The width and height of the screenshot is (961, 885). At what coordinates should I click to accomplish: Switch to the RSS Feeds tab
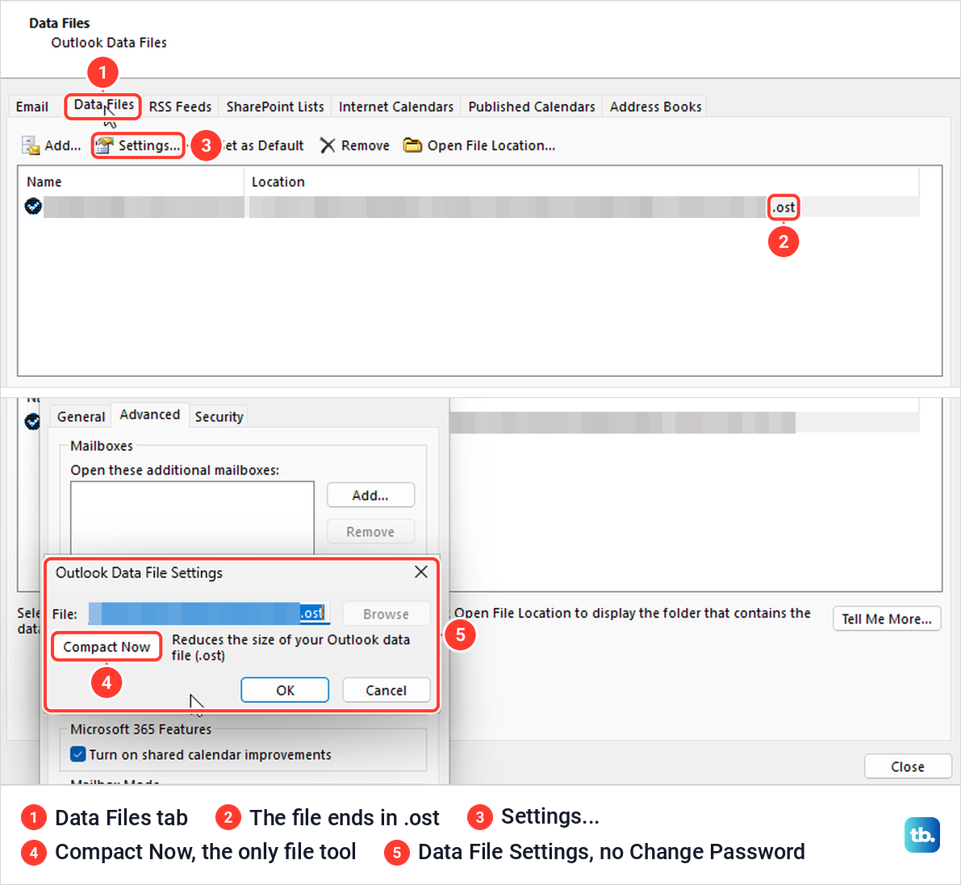[180, 107]
